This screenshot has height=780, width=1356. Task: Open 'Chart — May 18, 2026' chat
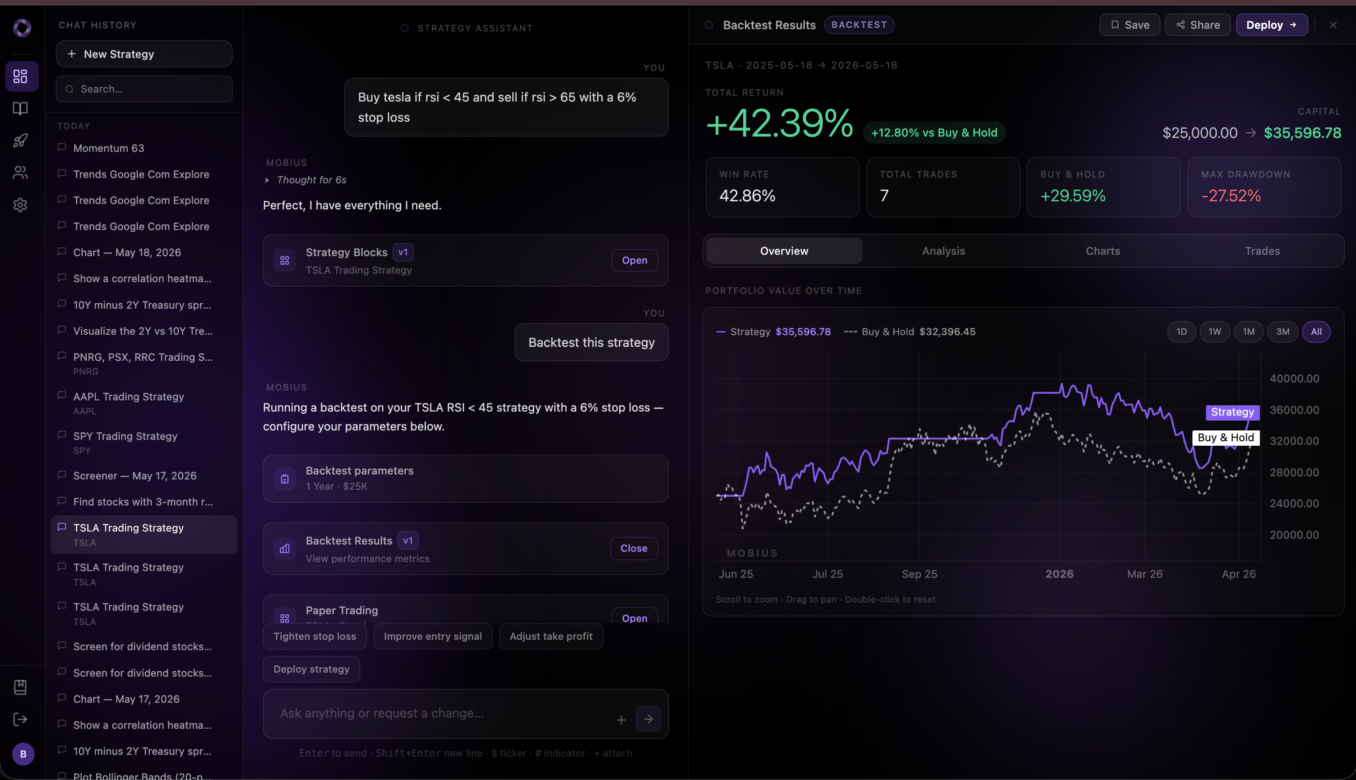144,253
